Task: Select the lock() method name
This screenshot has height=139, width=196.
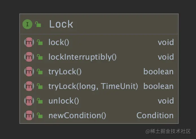Action: click(59, 42)
